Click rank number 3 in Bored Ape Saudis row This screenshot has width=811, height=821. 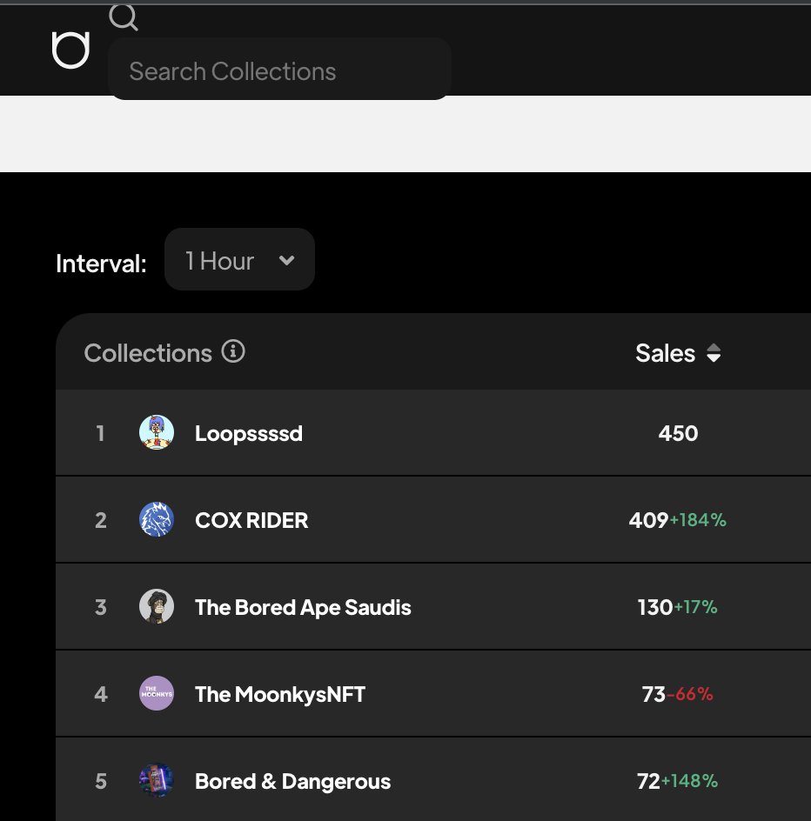(101, 607)
